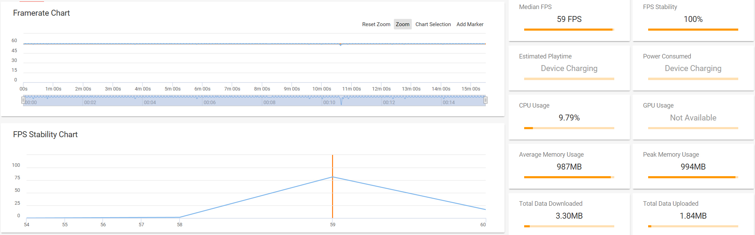755x235 pixels.
Task: Grab the right range handle of timeline navigator
Action: click(485, 100)
